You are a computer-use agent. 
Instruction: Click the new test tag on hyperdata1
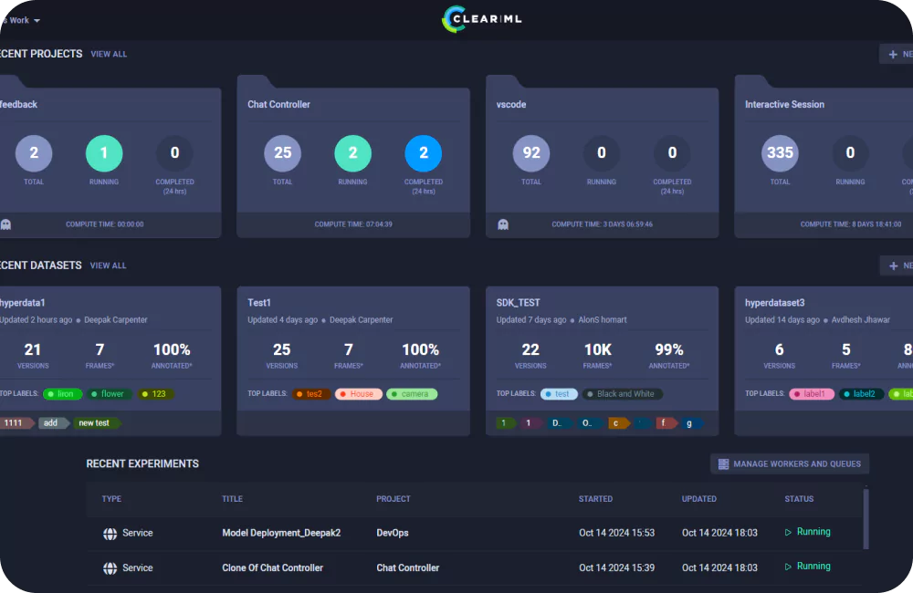(97, 423)
